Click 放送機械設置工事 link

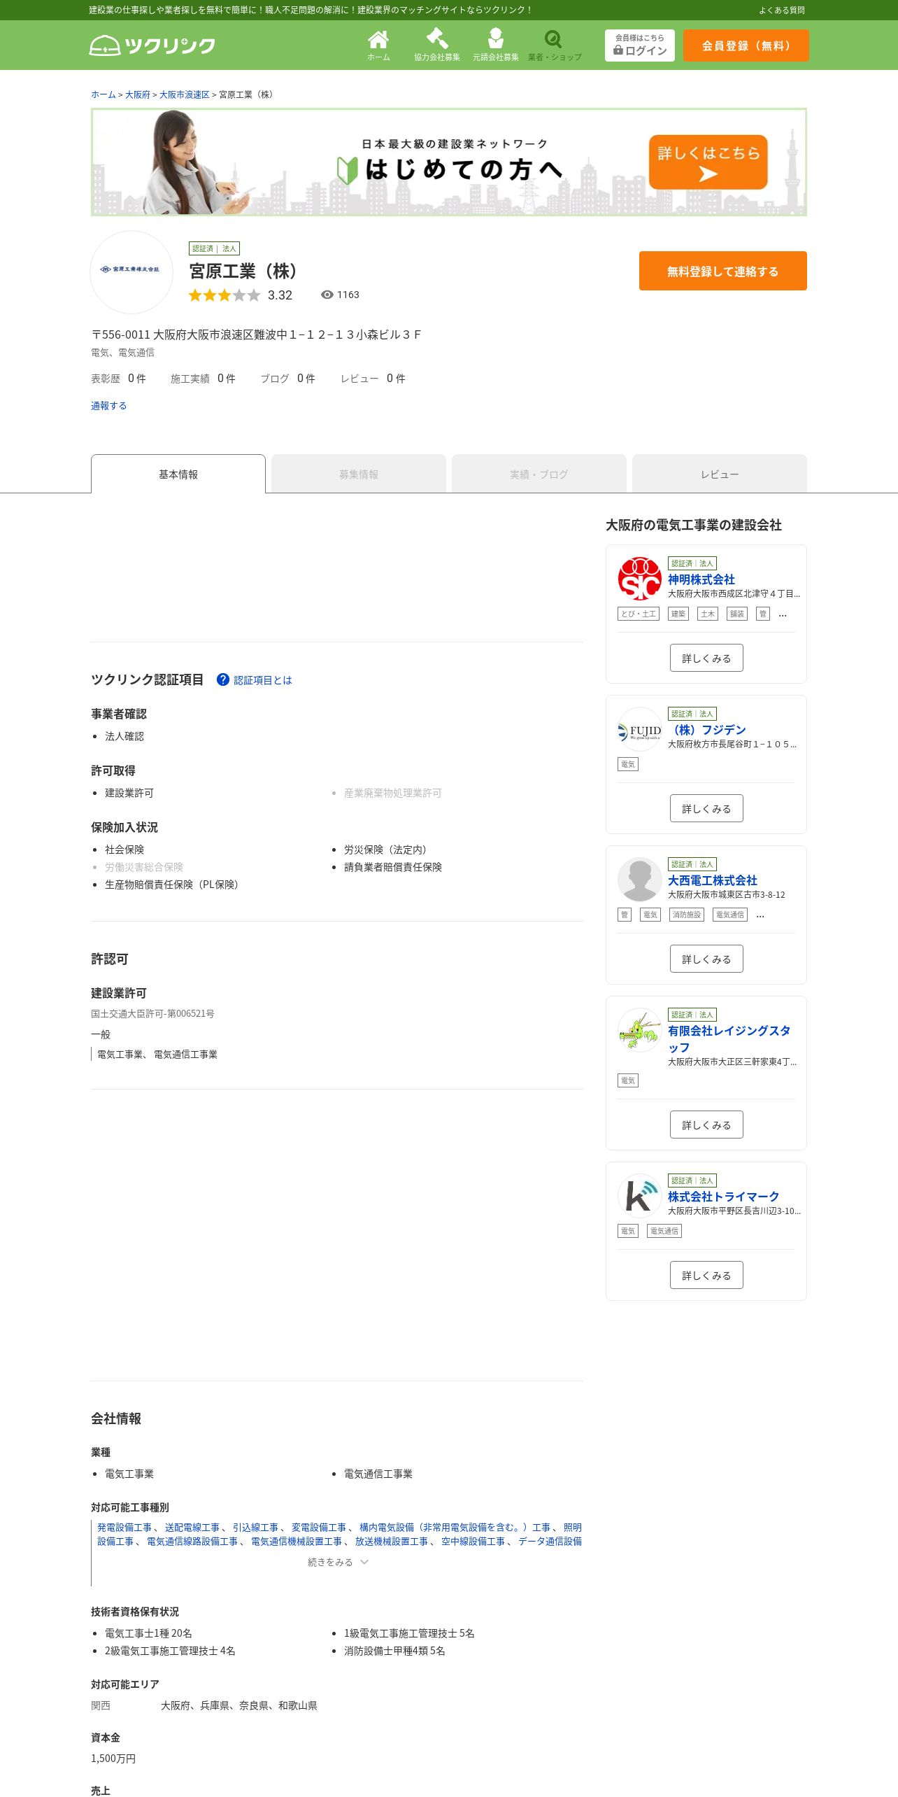[392, 1542]
